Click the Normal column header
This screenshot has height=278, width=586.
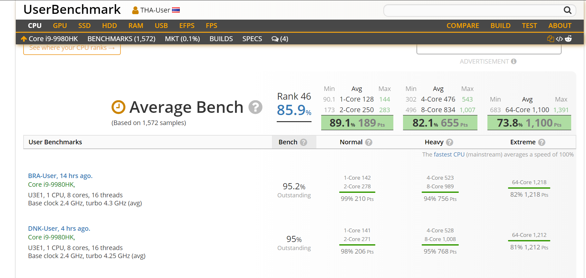coord(351,142)
